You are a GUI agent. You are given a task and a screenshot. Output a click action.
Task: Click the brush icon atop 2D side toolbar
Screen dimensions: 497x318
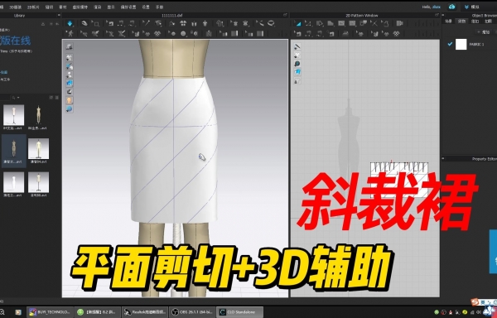(x=297, y=46)
